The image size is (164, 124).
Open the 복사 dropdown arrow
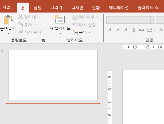(36, 25)
